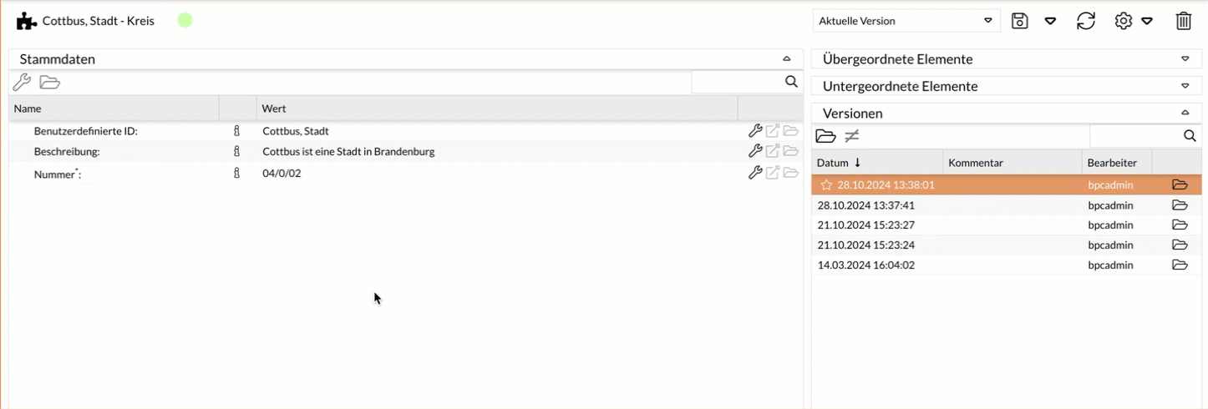The image size is (1208, 409).
Task: Click the green status indicator dot
Action: [x=185, y=20]
